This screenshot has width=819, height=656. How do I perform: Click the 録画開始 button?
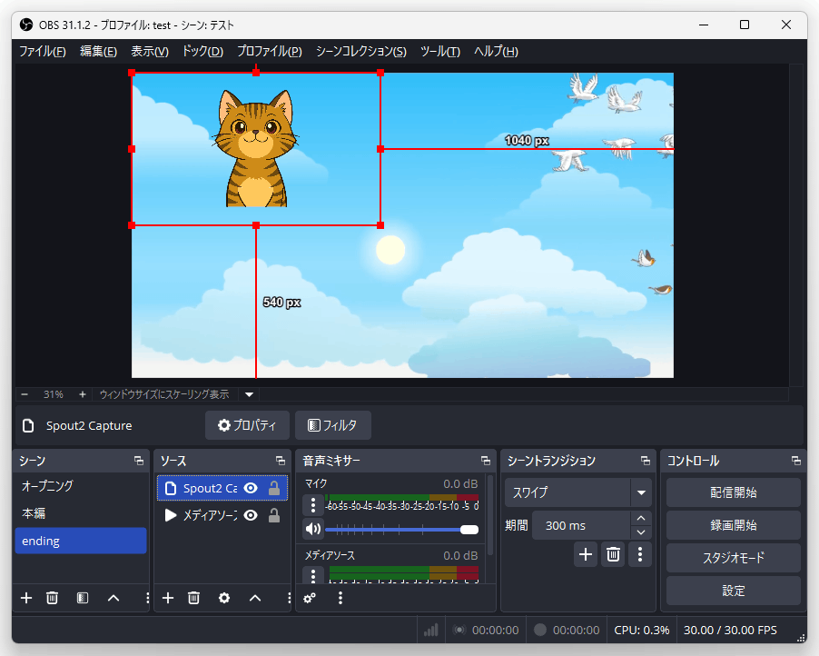[x=733, y=525]
